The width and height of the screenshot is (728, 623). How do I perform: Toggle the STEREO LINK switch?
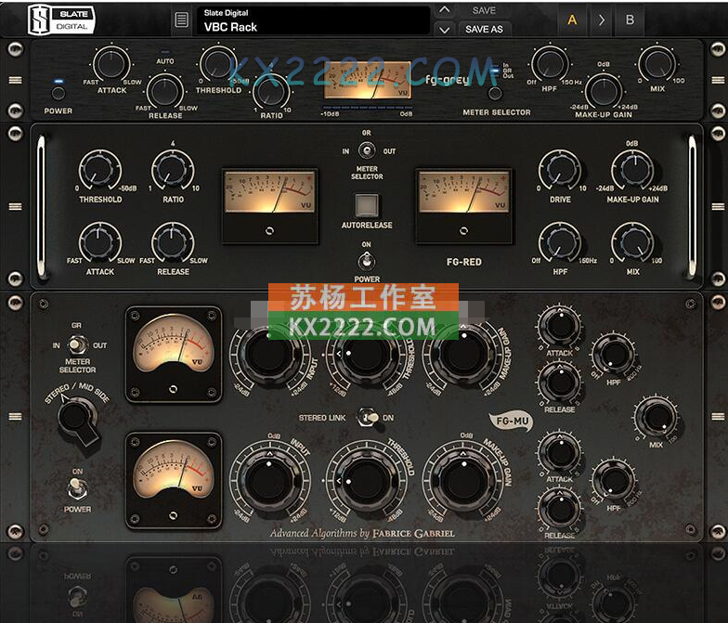point(368,418)
